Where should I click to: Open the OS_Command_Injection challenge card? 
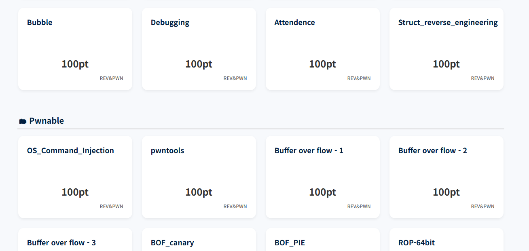75,177
